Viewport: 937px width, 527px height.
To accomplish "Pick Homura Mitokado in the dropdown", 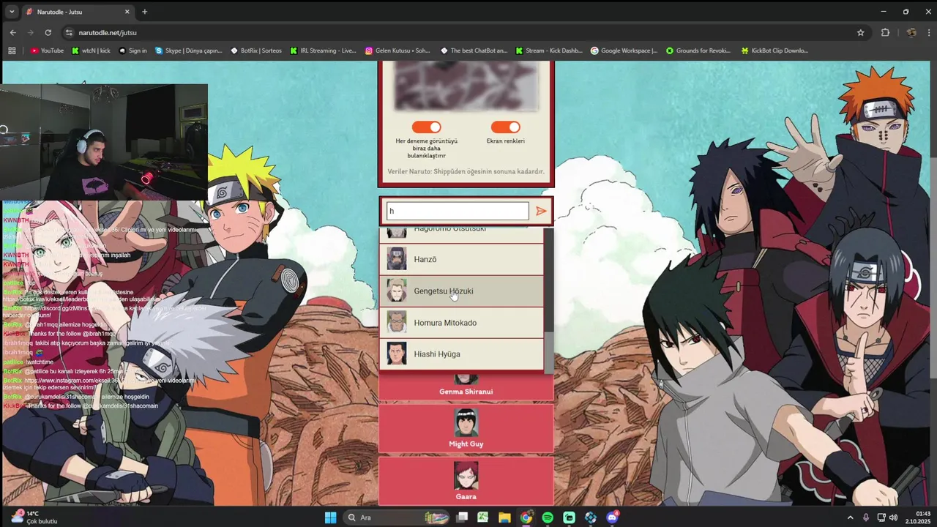I will pos(462,323).
